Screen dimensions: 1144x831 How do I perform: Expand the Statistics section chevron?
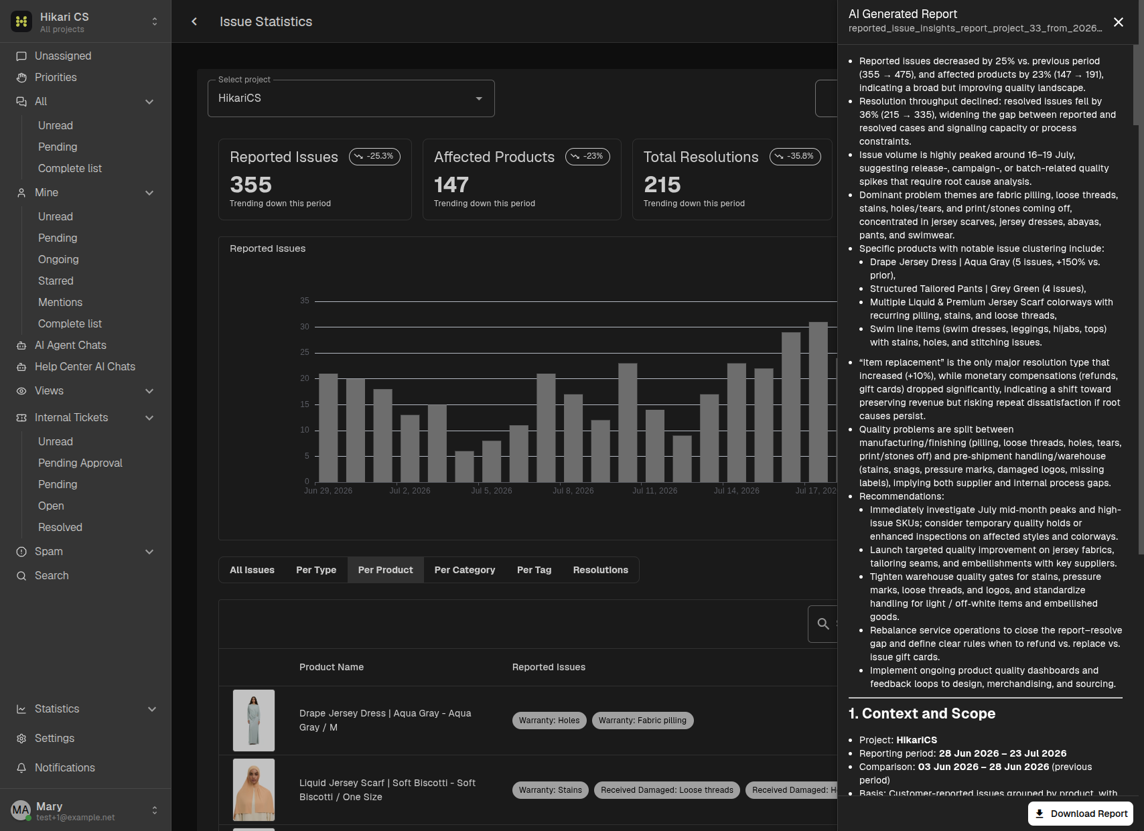pyautogui.click(x=152, y=709)
